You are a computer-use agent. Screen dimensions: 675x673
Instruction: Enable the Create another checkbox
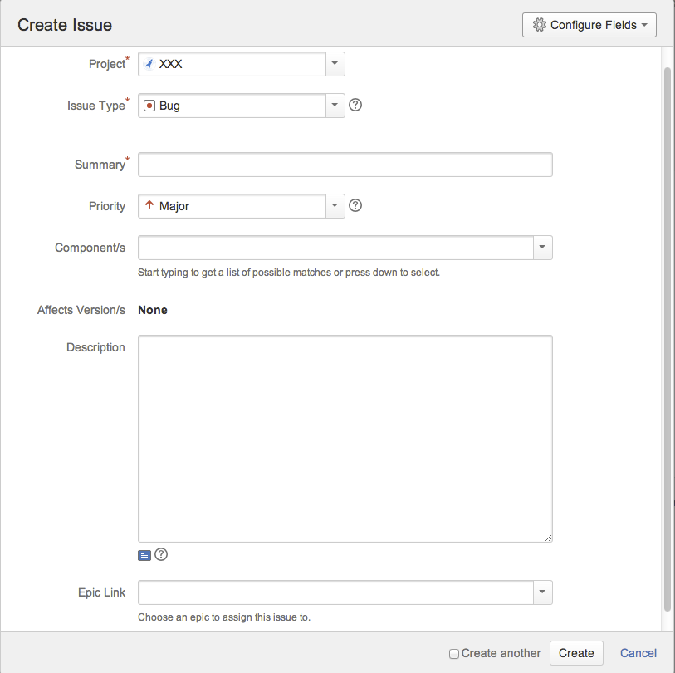point(453,654)
